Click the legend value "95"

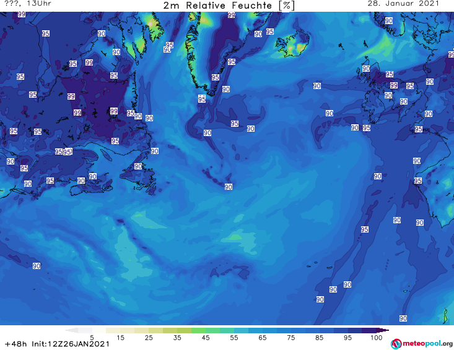pyautogui.click(x=347, y=338)
